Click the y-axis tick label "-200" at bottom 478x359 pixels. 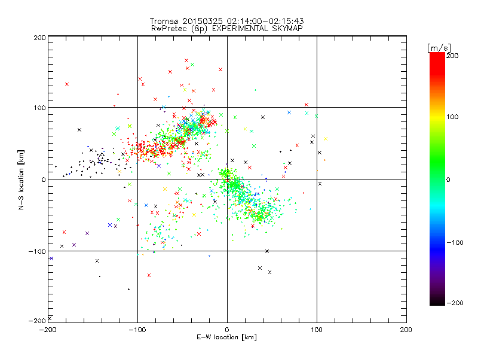pyautogui.click(x=37, y=321)
